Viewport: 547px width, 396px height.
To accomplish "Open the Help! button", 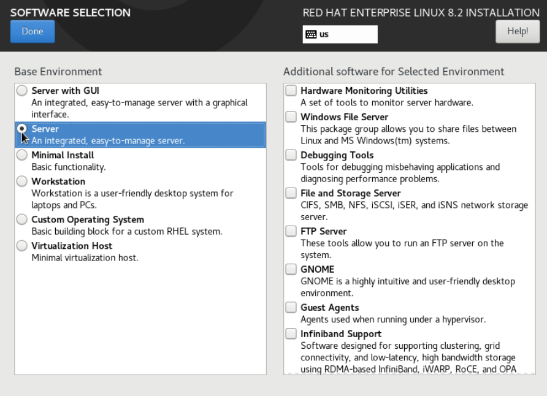I will pyautogui.click(x=518, y=31).
